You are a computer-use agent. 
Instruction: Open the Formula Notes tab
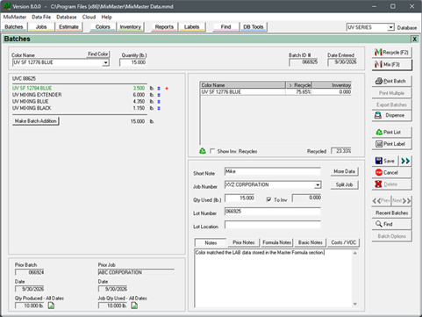pos(276,242)
